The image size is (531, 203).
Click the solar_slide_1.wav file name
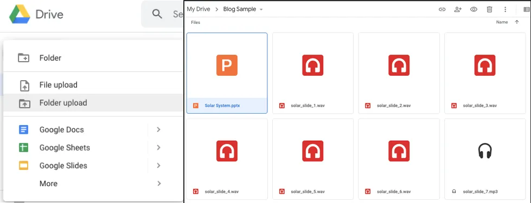(x=308, y=106)
